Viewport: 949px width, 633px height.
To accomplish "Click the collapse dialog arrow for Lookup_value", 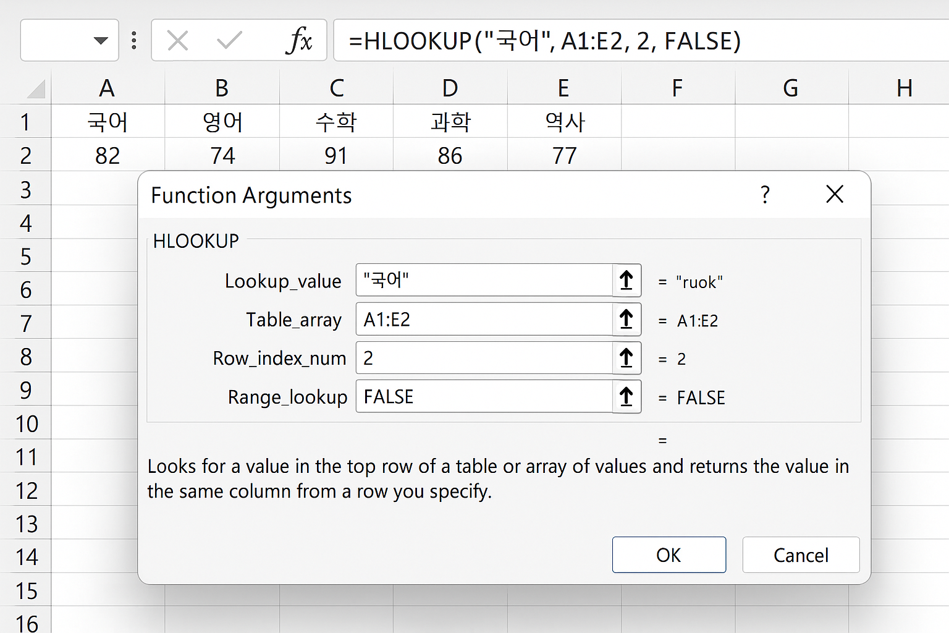I will [626, 280].
